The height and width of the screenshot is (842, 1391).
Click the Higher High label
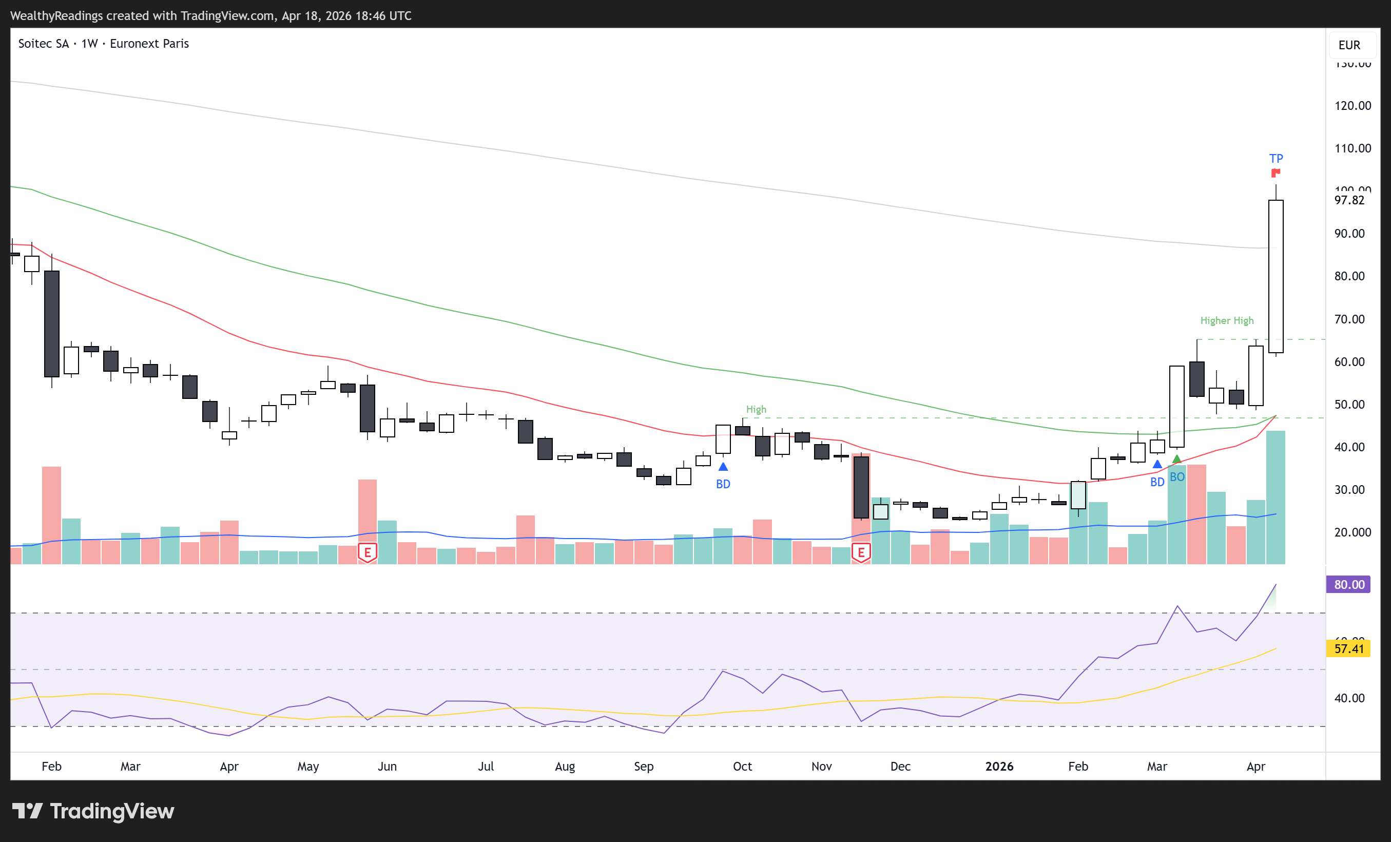pyautogui.click(x=1226, y=321)
